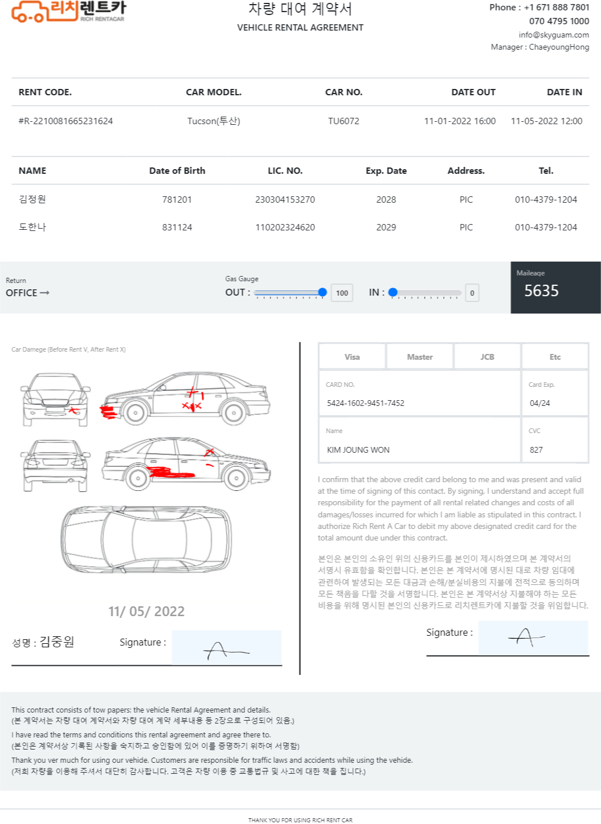Click the CVC field 827

555,440
